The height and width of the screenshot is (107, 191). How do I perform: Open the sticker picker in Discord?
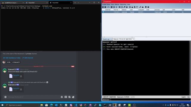[x=70, y=97]
